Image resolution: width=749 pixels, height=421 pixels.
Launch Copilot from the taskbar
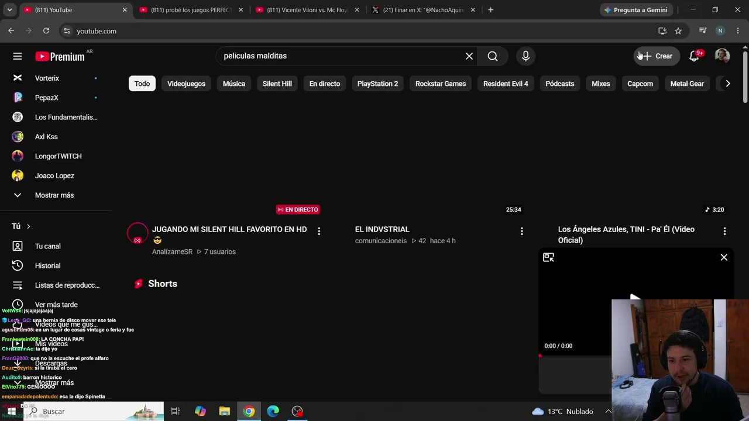click(x=200, y=412)
